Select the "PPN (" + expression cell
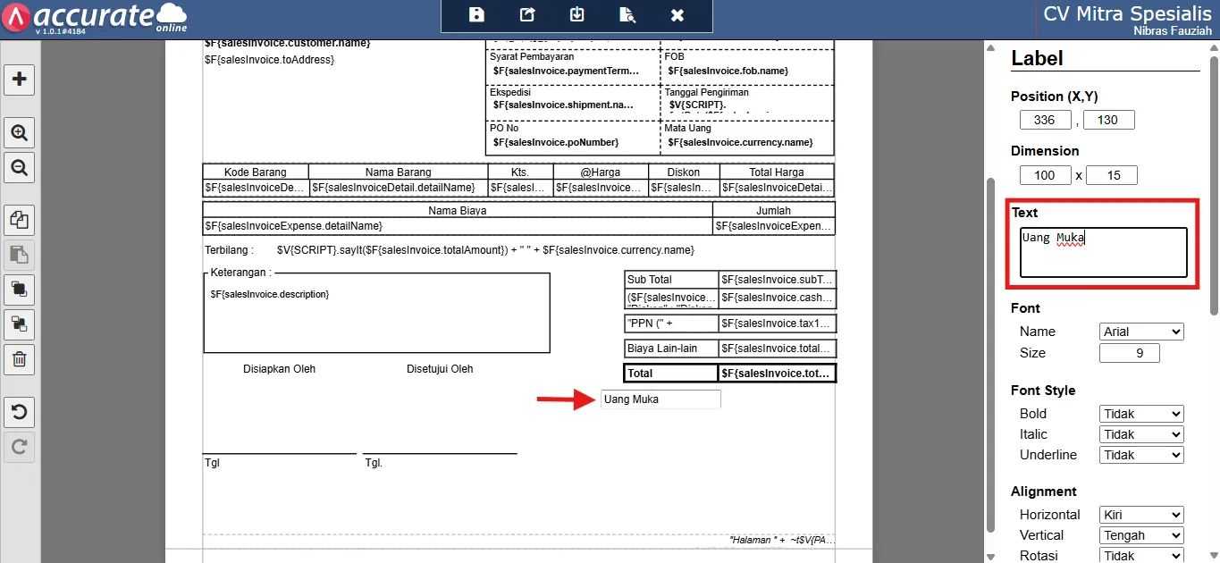This screenshot has width=1220, height=563. pyautogui.click(x=671, y=324)
